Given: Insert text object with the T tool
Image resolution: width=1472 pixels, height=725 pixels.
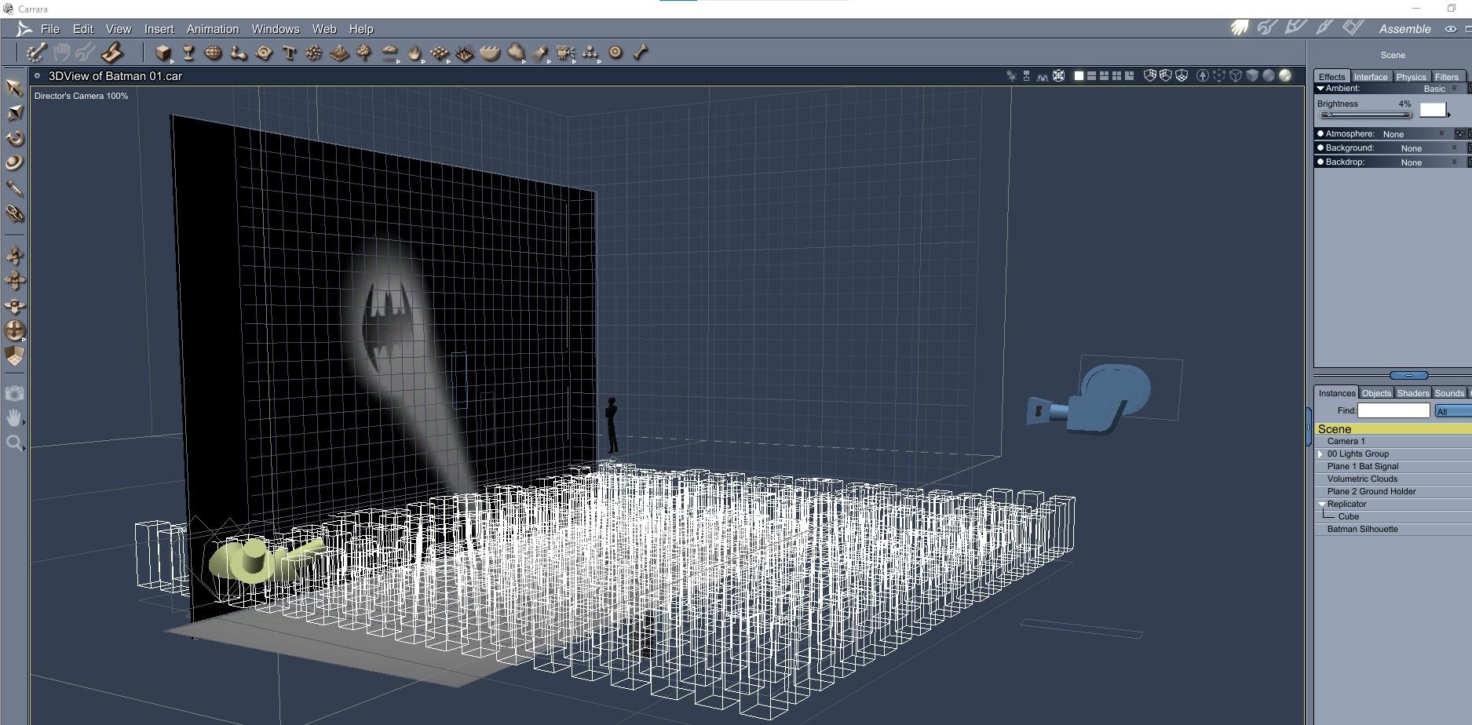Looking at the screenshot, I should [x=289, y=53].
